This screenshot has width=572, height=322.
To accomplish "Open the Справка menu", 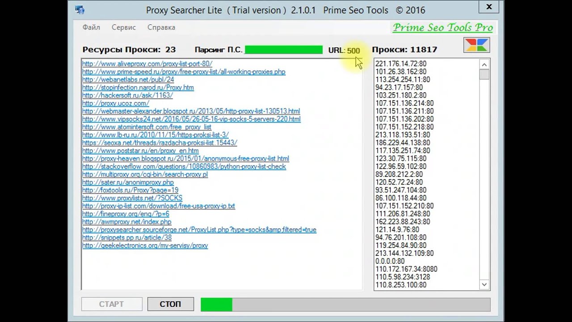I will point(161,27).
